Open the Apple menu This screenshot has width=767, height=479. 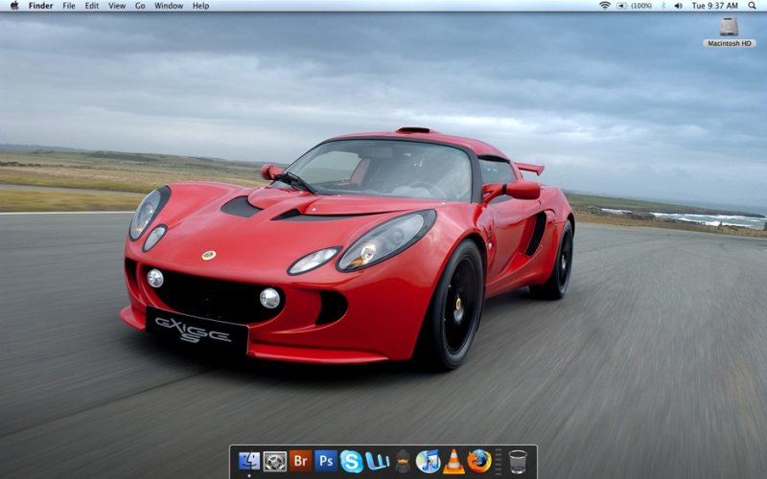pyautogui.click(x=14, y=6)
